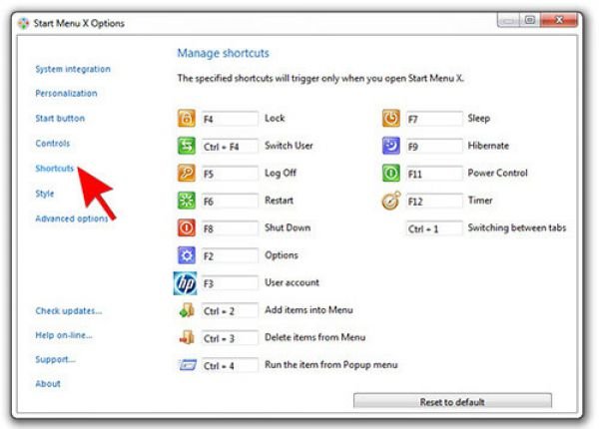Click the Ctrl + 3 shortcut field
This screenshot has height=429, width=599.
point(230,338)
